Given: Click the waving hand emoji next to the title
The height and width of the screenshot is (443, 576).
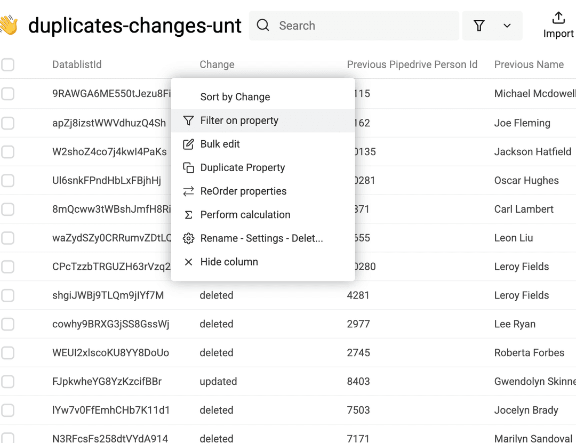Looking at the screenshot, I should point(11,25).
